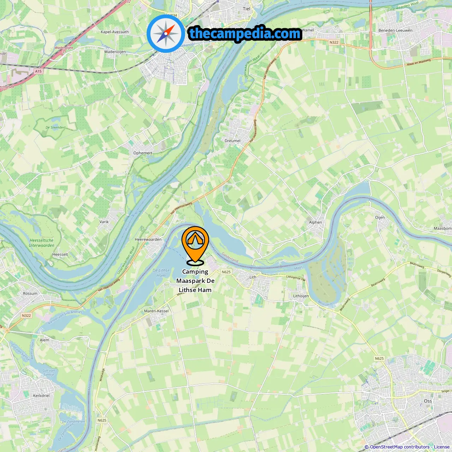The image size is (452, 452).
Task: Select the Oss city label
Action: click(x=428, y=401)
